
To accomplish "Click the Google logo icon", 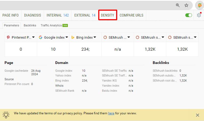I will pos(41,38).
